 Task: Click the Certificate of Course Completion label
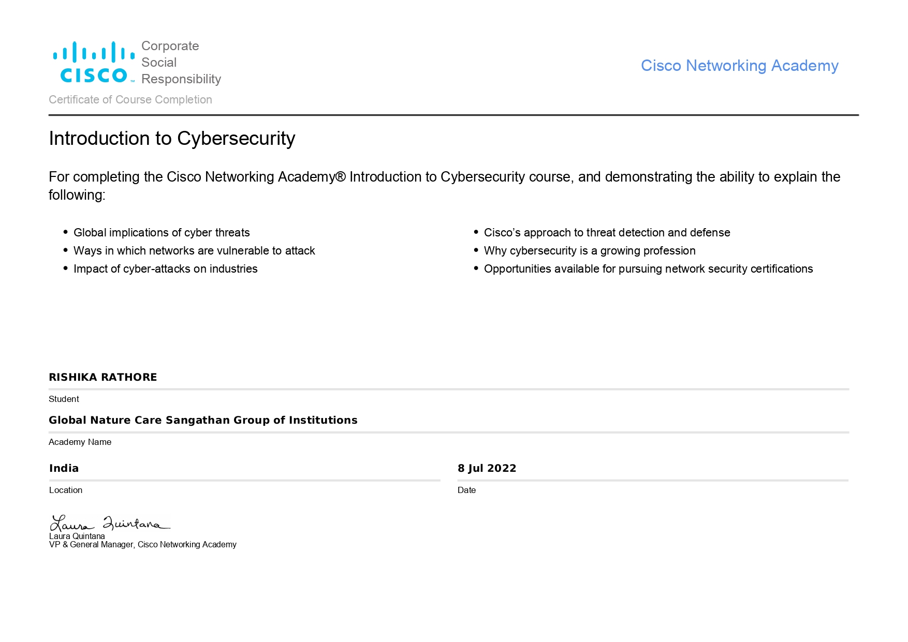130,100
